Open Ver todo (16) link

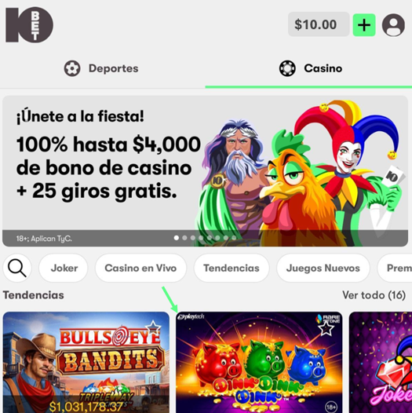pos(374,295)
